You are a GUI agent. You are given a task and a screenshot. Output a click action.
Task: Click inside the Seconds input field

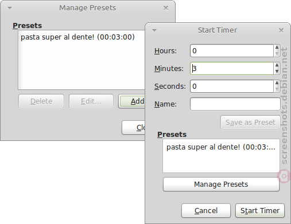pyautogui.click(x=232, y=86)
